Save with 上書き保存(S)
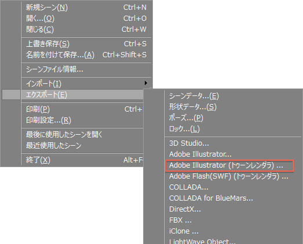Image resolution: width=303 pixels, height=244 pixels. click(x=86, y=44)
